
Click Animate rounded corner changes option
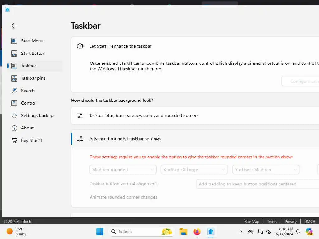pos(123,197)
